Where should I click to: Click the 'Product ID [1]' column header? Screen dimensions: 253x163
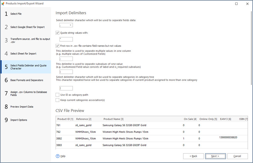(x=65, y=119)
